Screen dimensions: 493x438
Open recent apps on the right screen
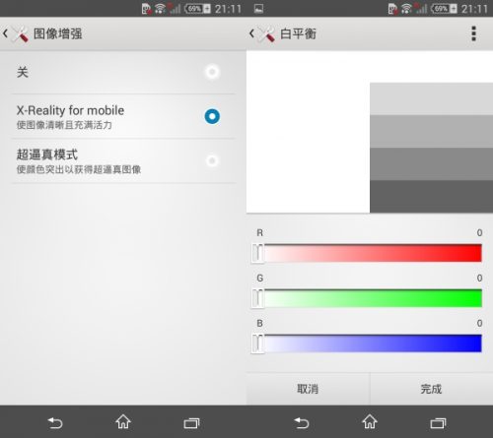(438, 423)
